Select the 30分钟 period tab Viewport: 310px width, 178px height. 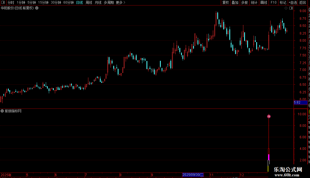[56, 2]
